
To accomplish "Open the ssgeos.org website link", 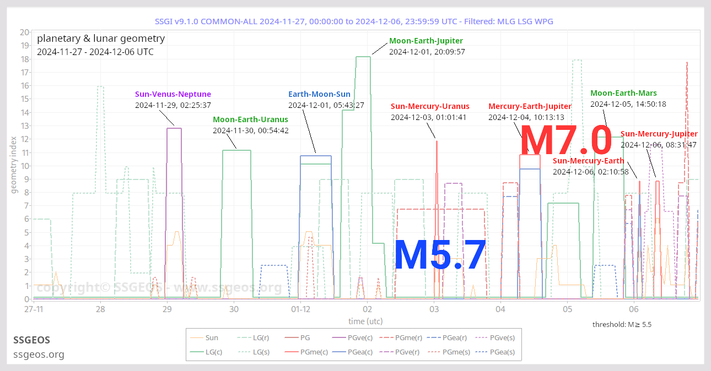I will point(39,354).
